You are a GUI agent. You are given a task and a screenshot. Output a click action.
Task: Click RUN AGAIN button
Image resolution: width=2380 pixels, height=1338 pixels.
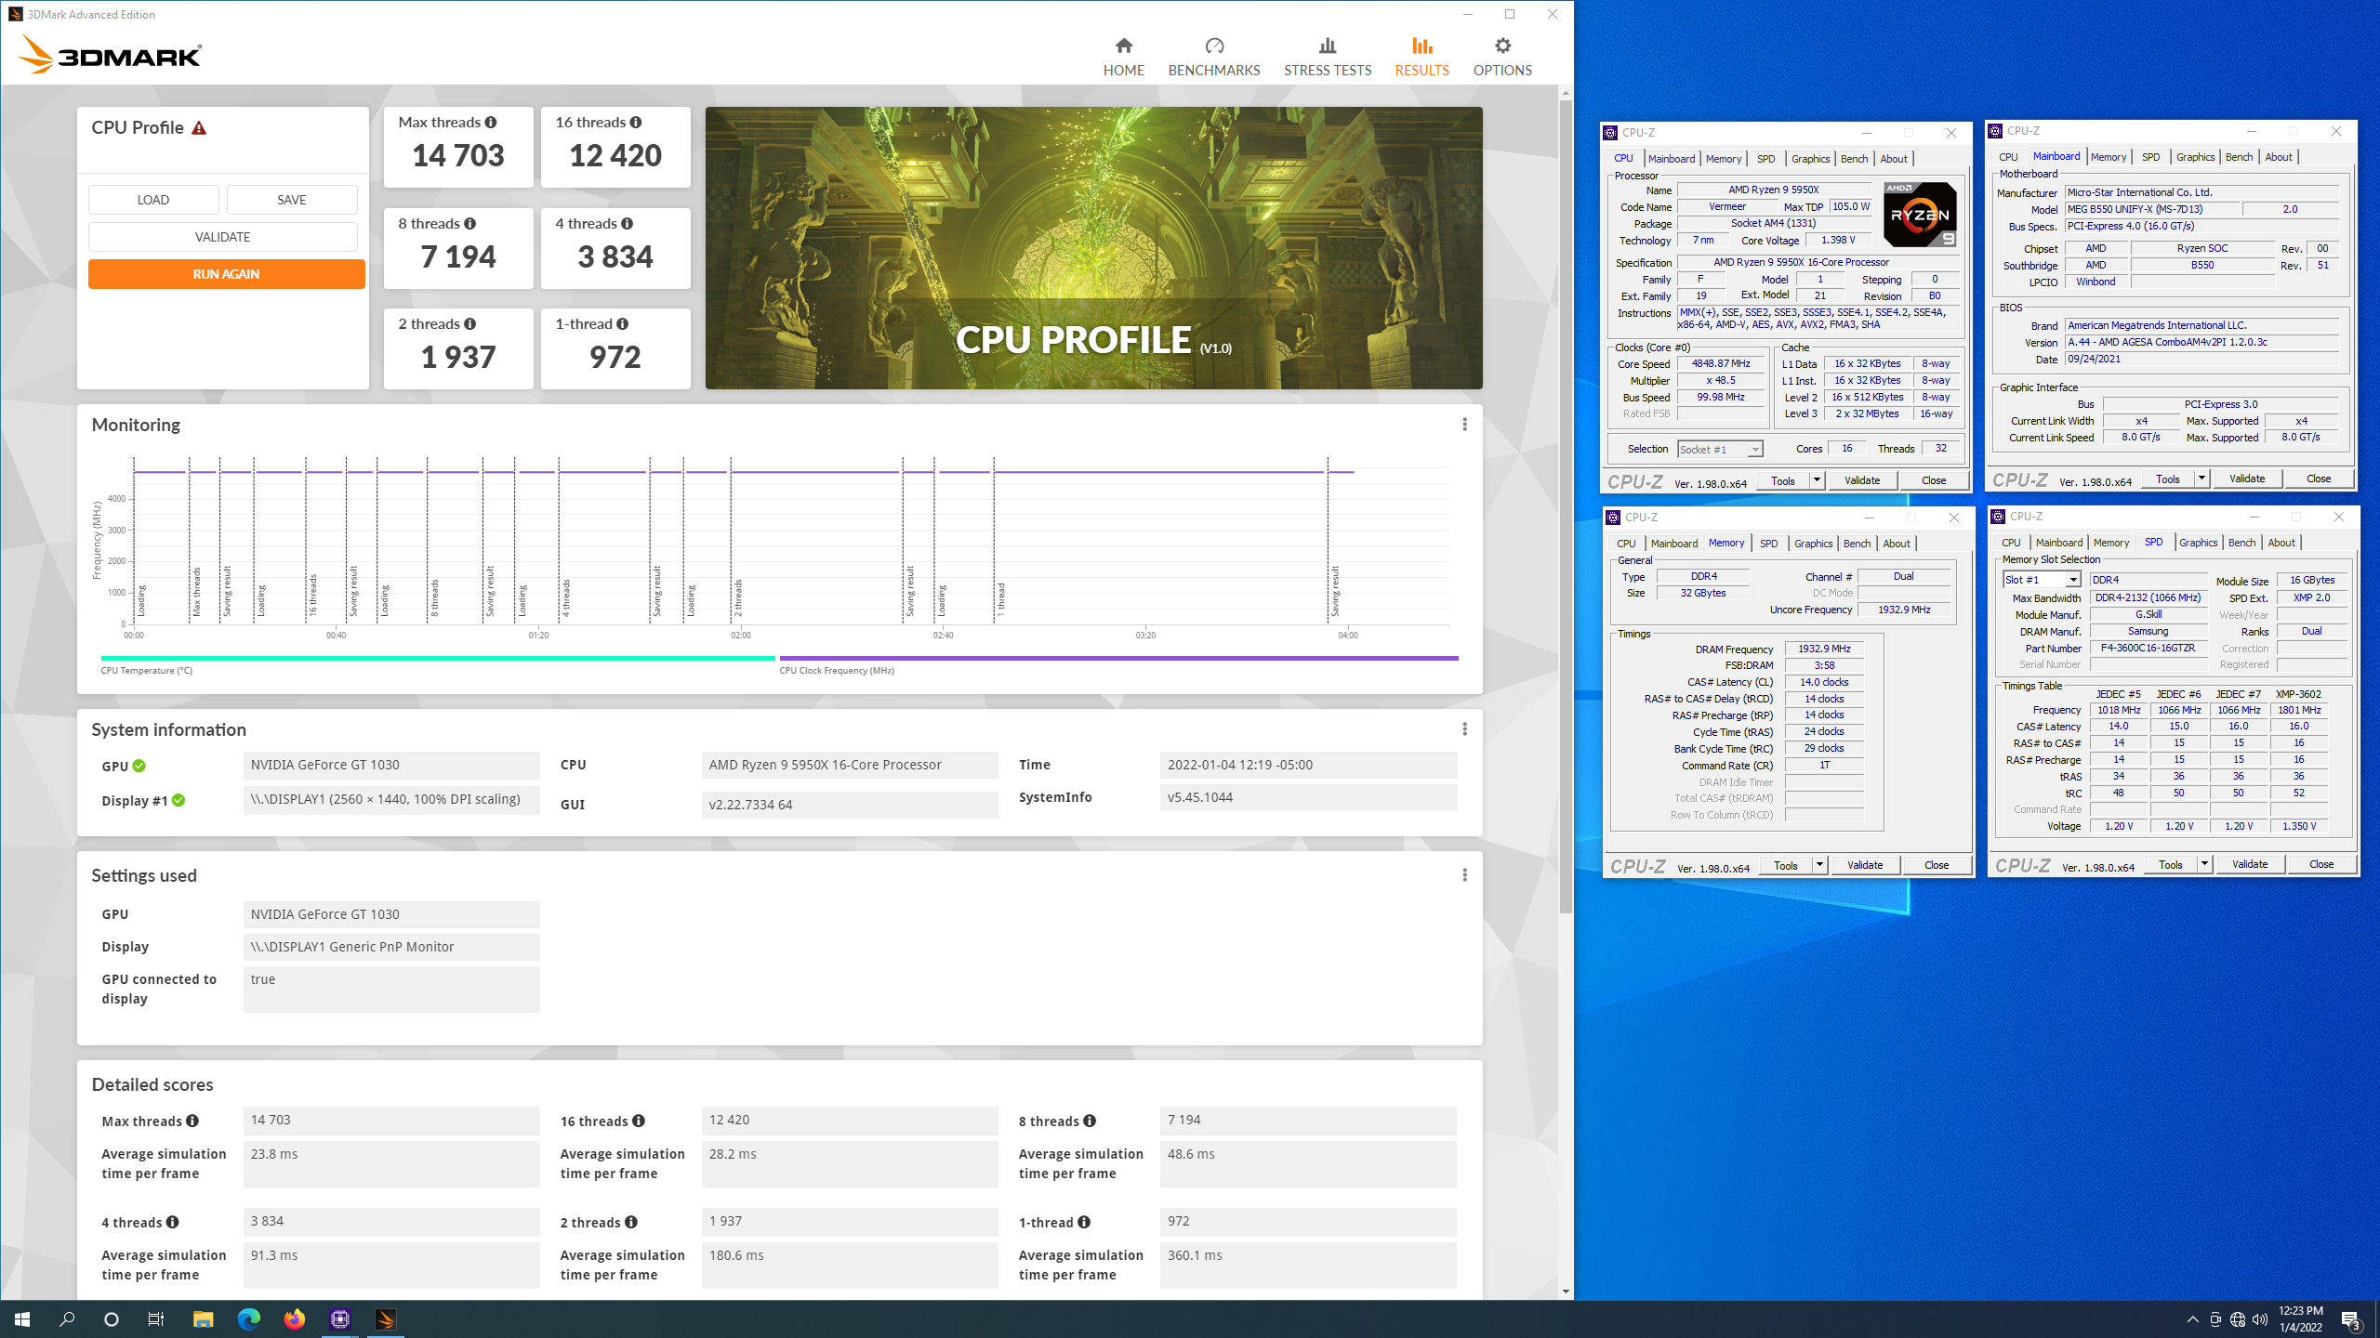226,274
